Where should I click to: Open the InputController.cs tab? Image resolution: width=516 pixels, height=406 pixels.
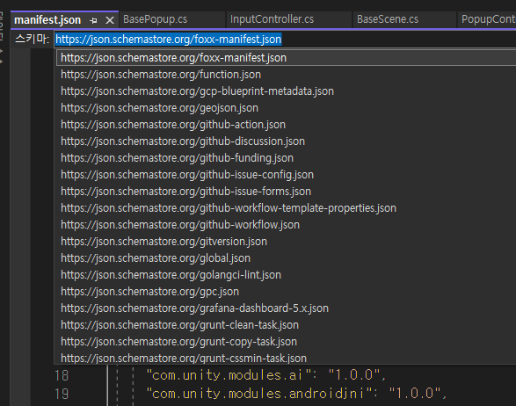272,19
